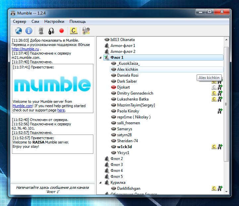Select user repr1me ( Nikolay )
Viewport: 239px width, 206px height.
(134, 117)
